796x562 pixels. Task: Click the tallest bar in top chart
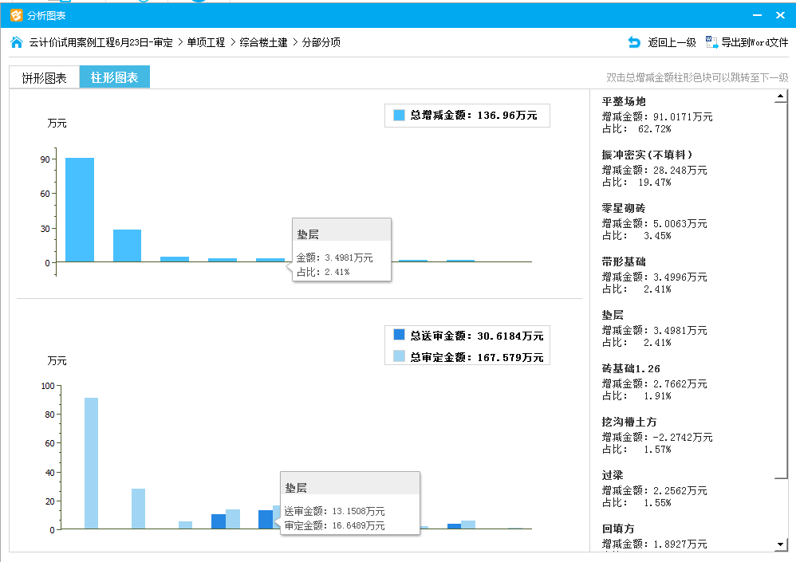pyautogui.click(x=80, y=210)
